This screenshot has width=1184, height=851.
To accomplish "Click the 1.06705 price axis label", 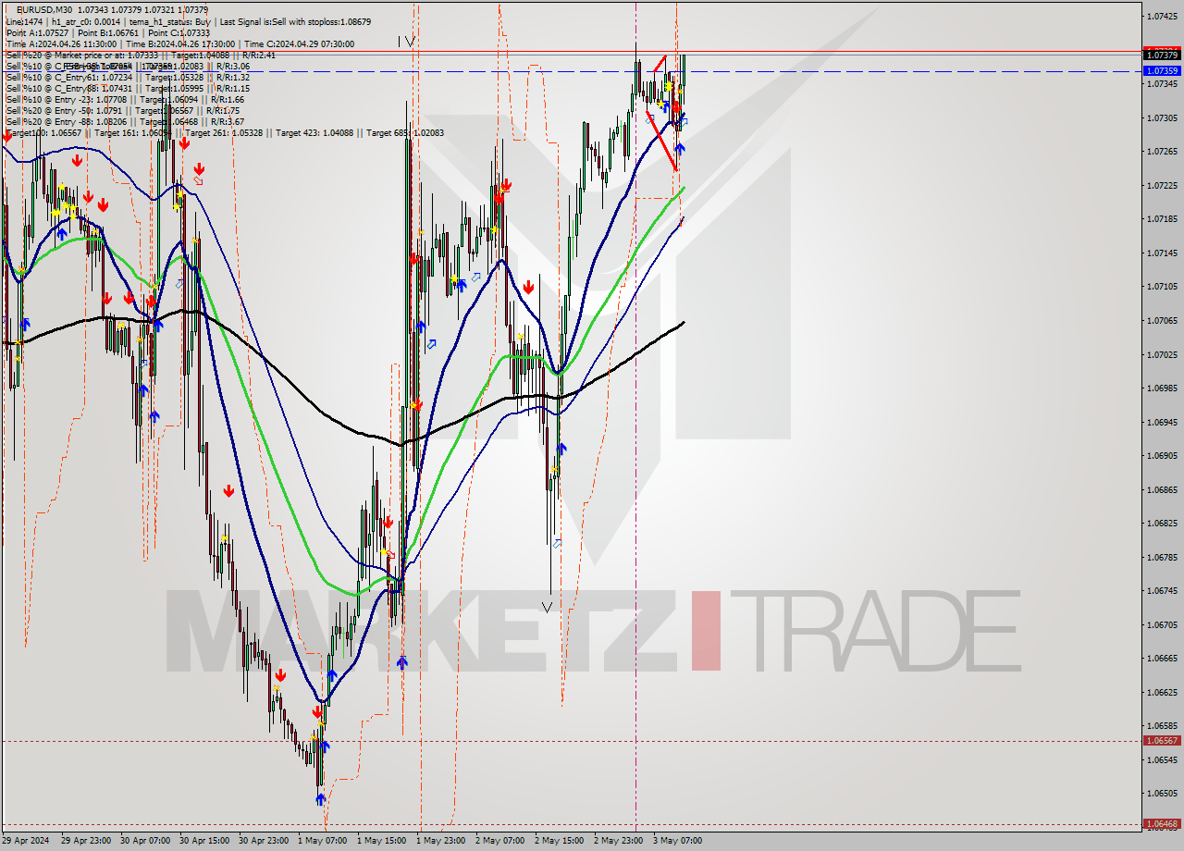I will [x=1162, y=624].
